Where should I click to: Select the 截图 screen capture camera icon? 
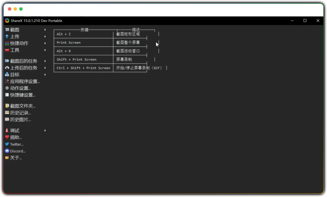(7, 30)
